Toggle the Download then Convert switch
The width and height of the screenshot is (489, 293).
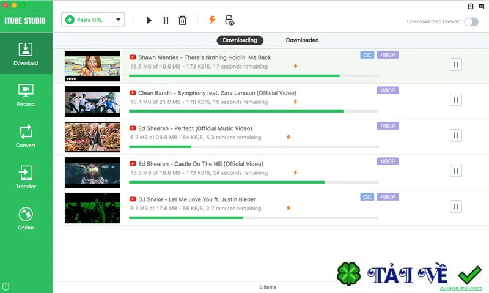pos(471,22)
